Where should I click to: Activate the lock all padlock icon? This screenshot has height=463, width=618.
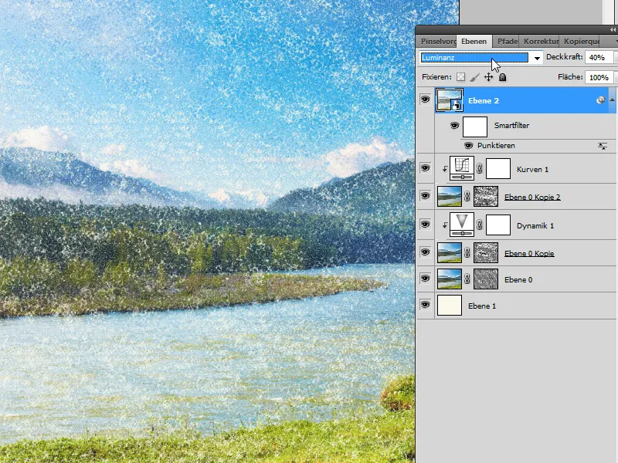502,76
